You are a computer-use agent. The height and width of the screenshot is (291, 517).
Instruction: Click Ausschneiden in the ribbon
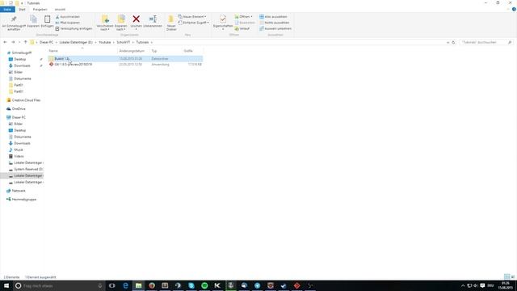(x=68, y=16)
